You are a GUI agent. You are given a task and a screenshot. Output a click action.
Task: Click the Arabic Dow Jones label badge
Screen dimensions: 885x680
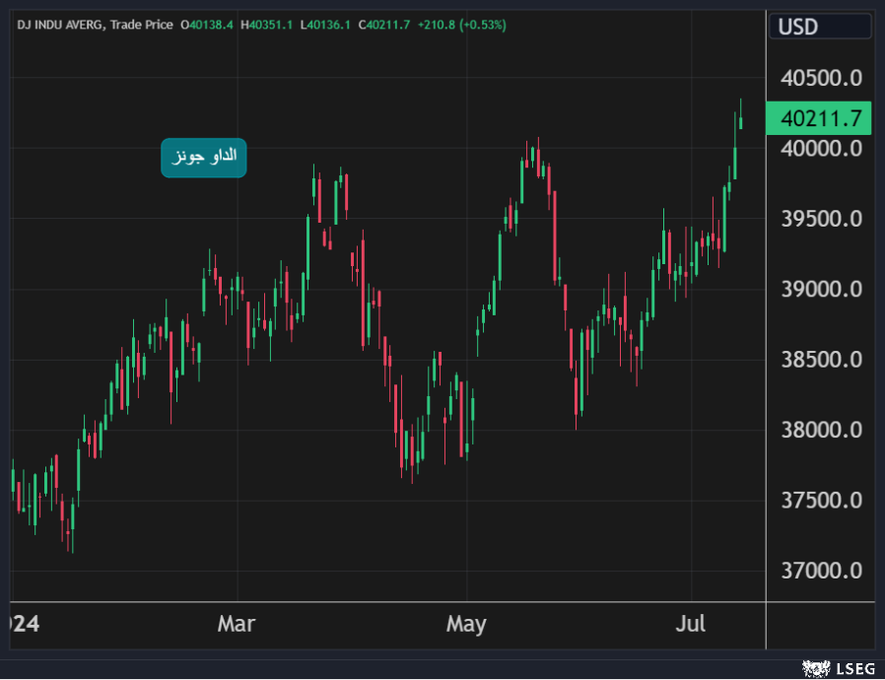pos(204,158)
